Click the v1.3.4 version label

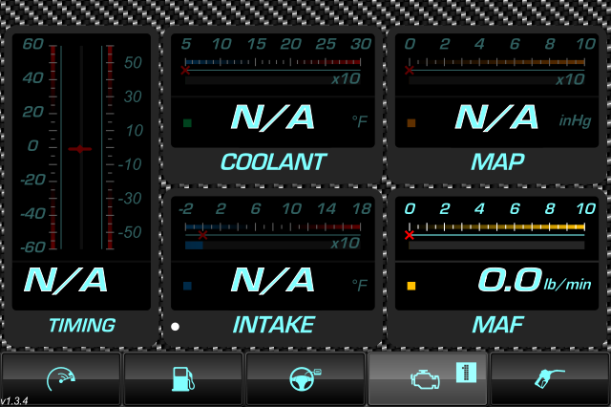14,401
